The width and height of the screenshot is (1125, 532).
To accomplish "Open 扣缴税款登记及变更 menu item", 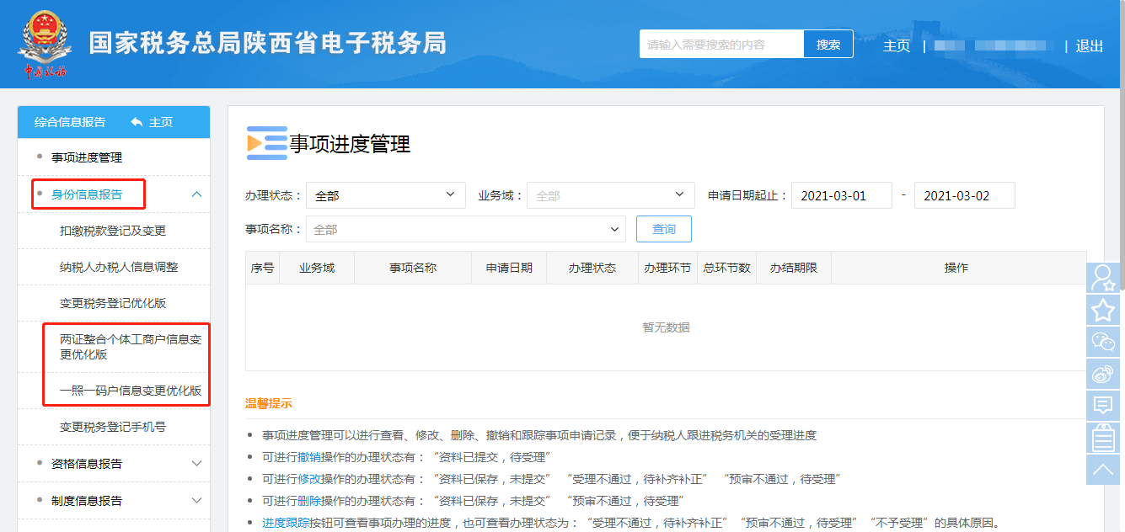I will 113,231.
